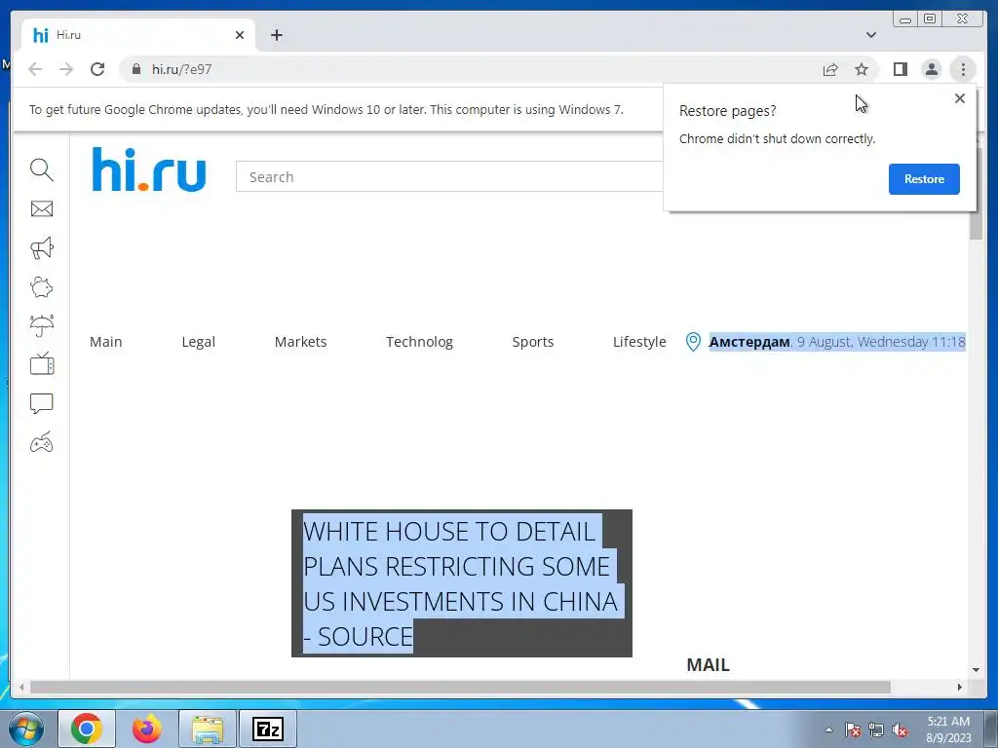Click the scroll down arrow
The width and height of the screenshot is (998, 748).
pos(976,670)
